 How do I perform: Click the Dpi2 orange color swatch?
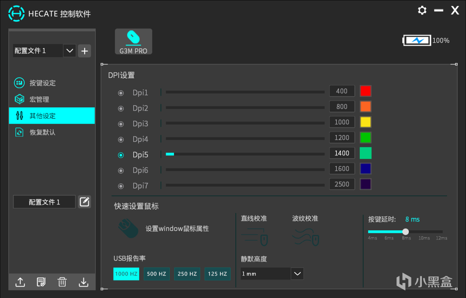(x=366, y=106)
